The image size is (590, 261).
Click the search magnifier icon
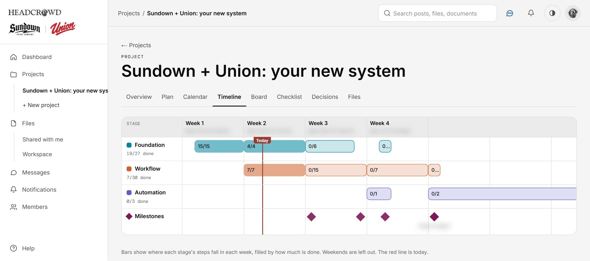click(387, 13)
